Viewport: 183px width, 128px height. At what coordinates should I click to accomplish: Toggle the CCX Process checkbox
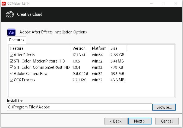click(x=11, y=80)
